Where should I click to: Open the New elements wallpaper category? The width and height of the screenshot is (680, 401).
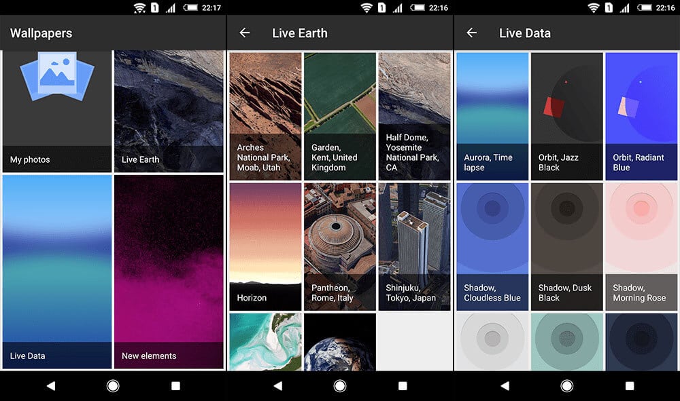click(169, 271)
